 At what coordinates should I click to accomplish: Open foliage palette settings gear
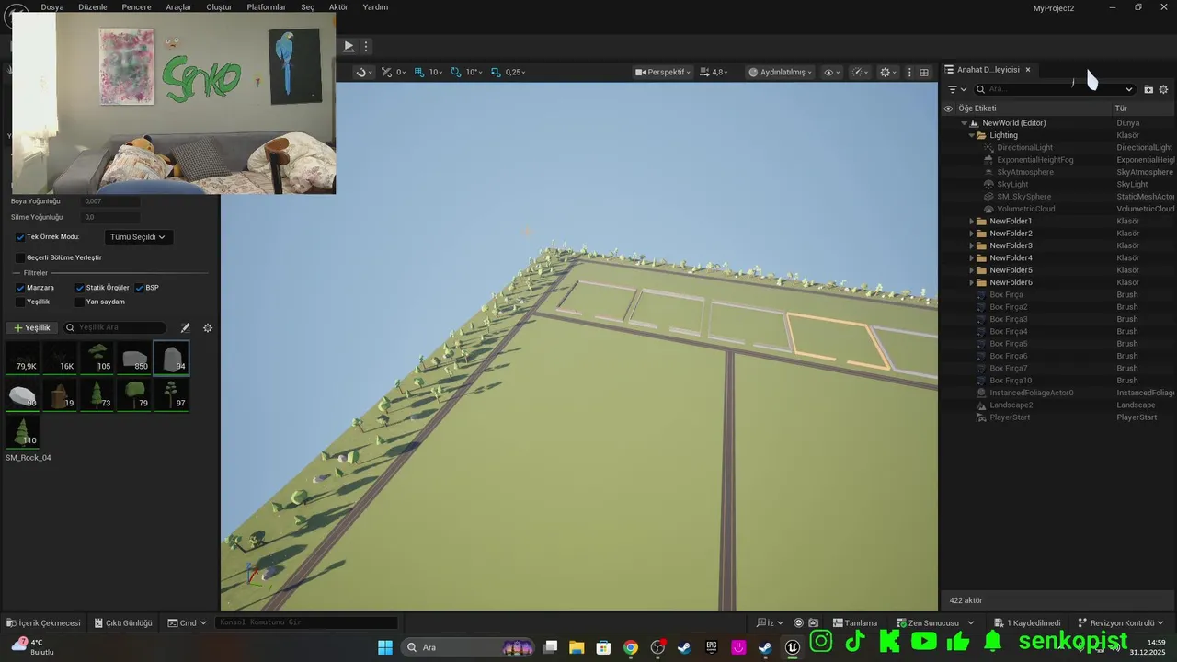click(x=208, y=327)
